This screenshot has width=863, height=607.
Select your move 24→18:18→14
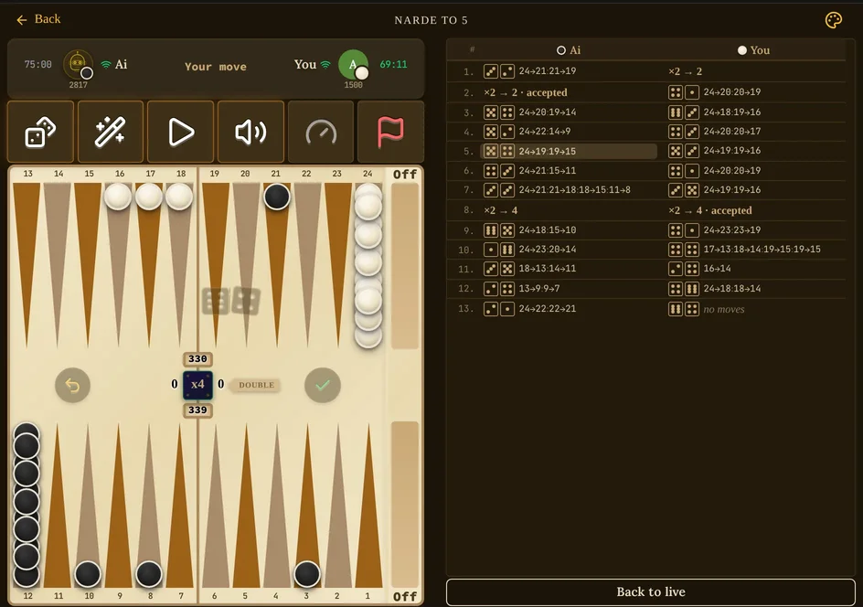coord(732,288)
